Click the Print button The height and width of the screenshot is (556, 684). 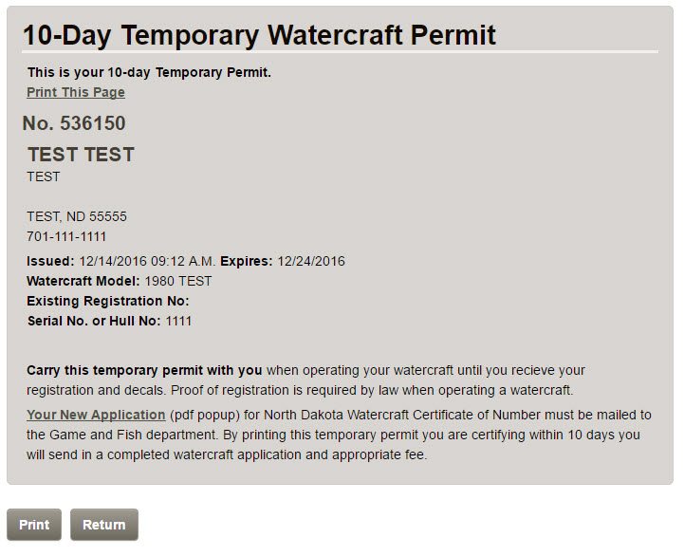point(34,525)
